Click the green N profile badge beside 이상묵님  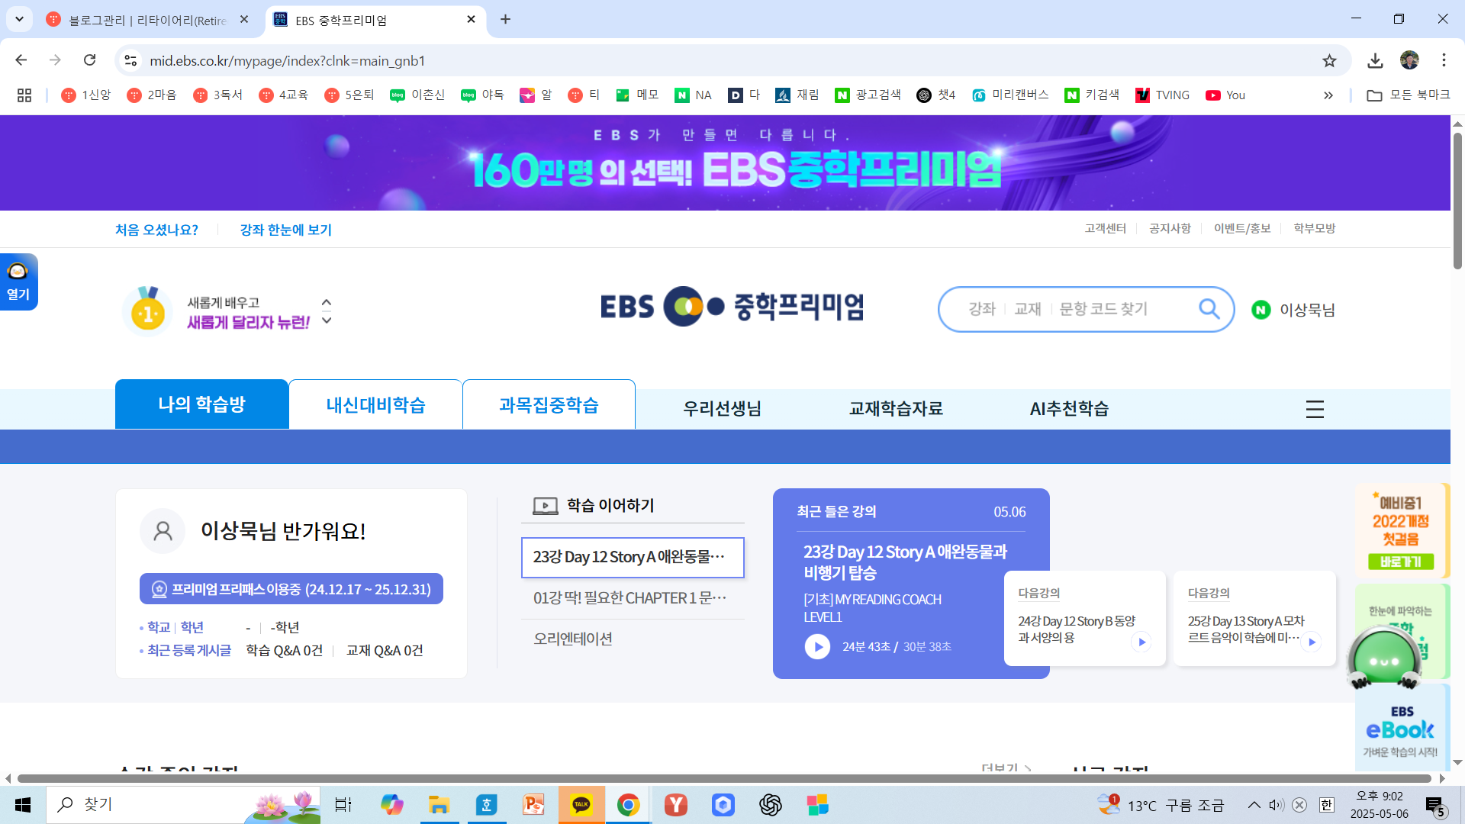(1260, 310)
